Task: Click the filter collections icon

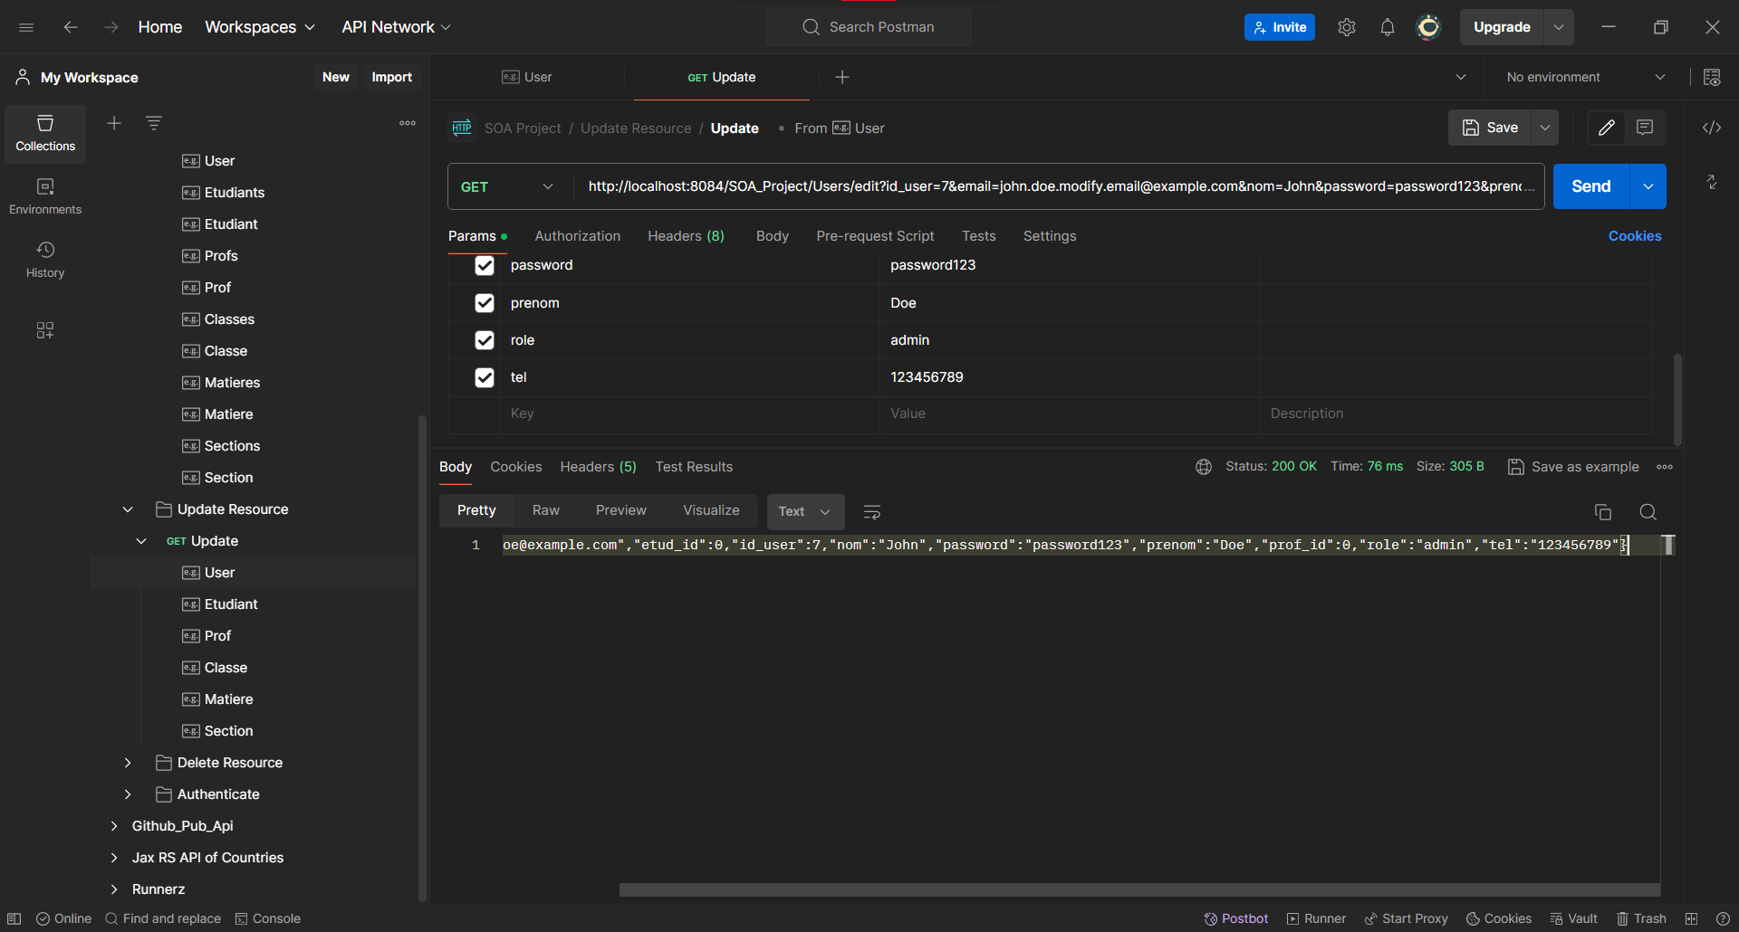Action: [154, 123]
